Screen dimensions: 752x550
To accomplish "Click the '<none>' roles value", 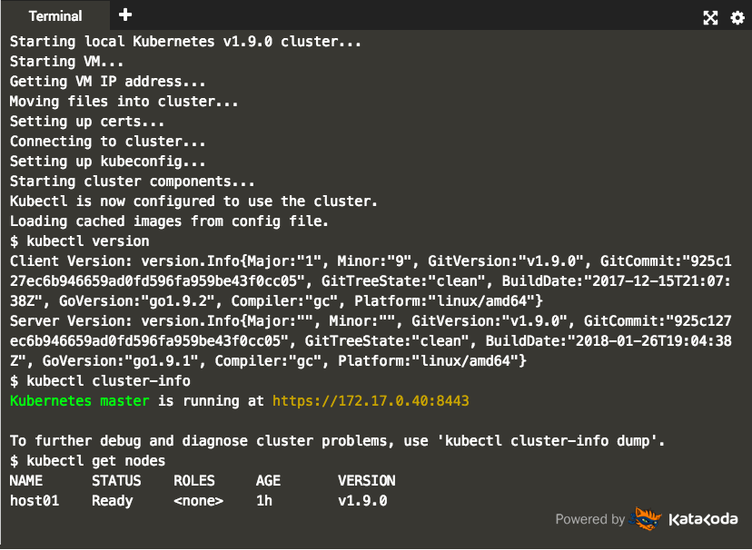I will [x=199, y=501].
